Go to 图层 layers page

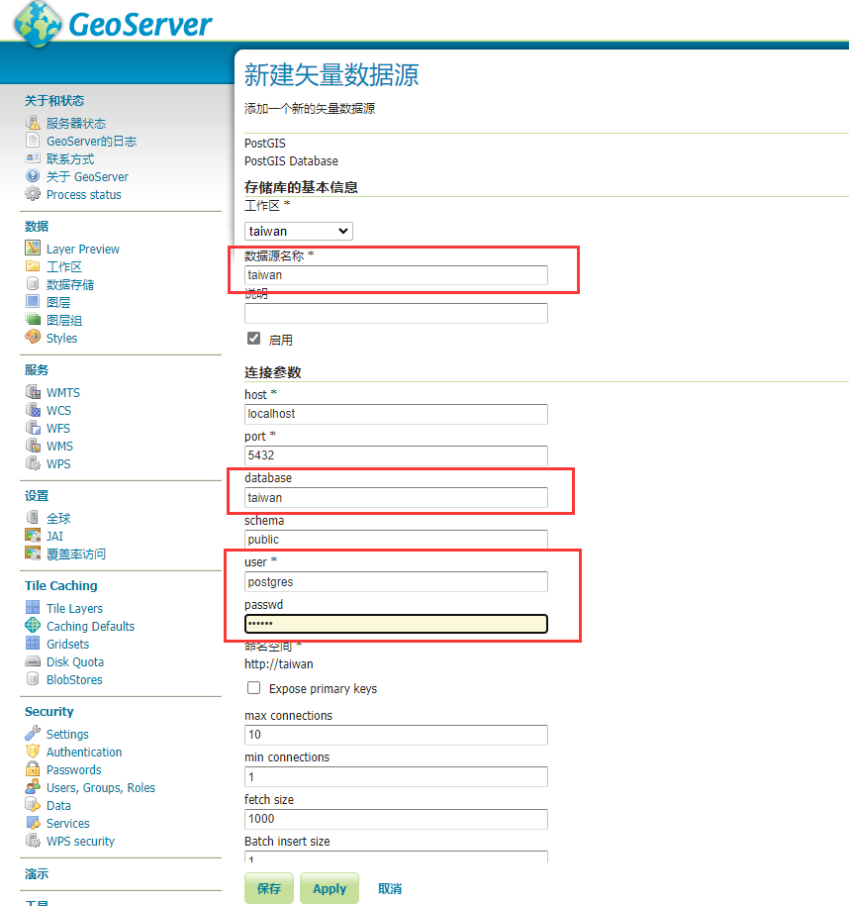(58, 302)
